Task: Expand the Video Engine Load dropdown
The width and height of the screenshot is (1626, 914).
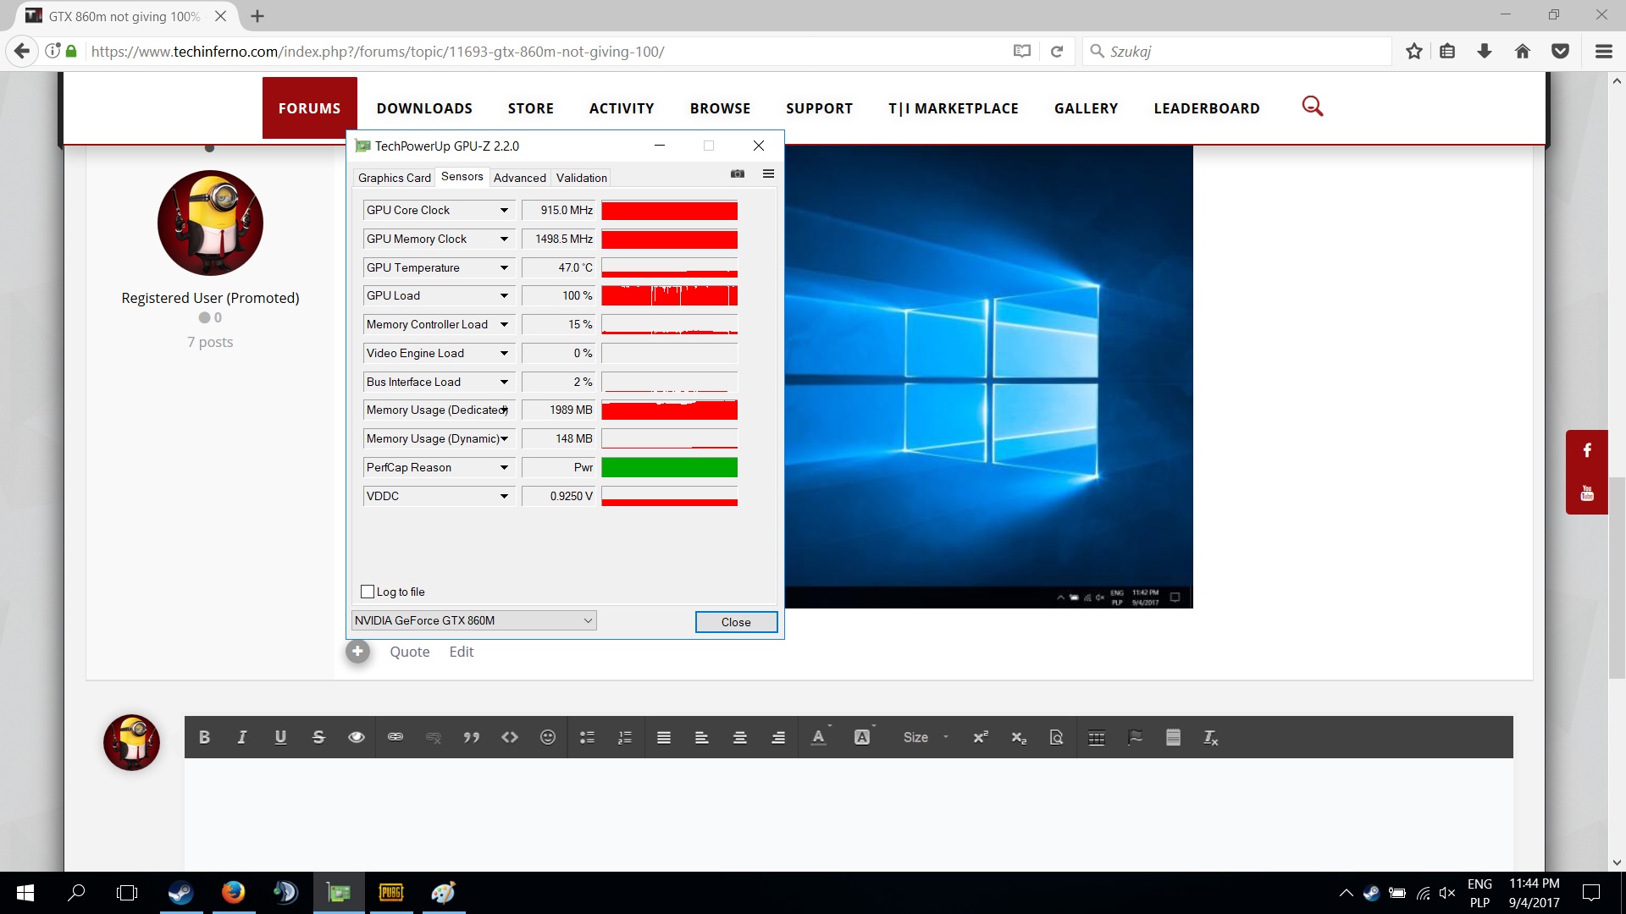Action: tap(504, 353)
